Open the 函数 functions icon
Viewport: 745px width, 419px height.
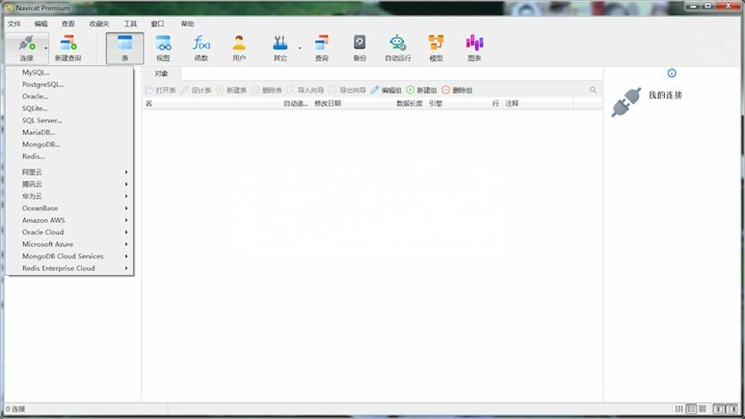point(201,48)
